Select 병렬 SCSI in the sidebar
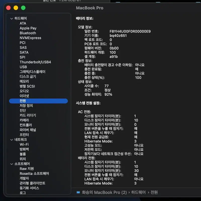The height and width of the screenshot is (201, 201). [x=27, y=86]
